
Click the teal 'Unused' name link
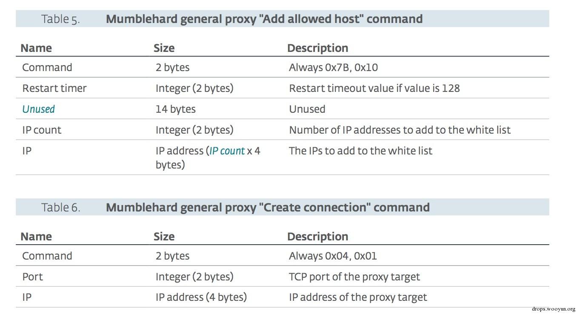[39, 109]
